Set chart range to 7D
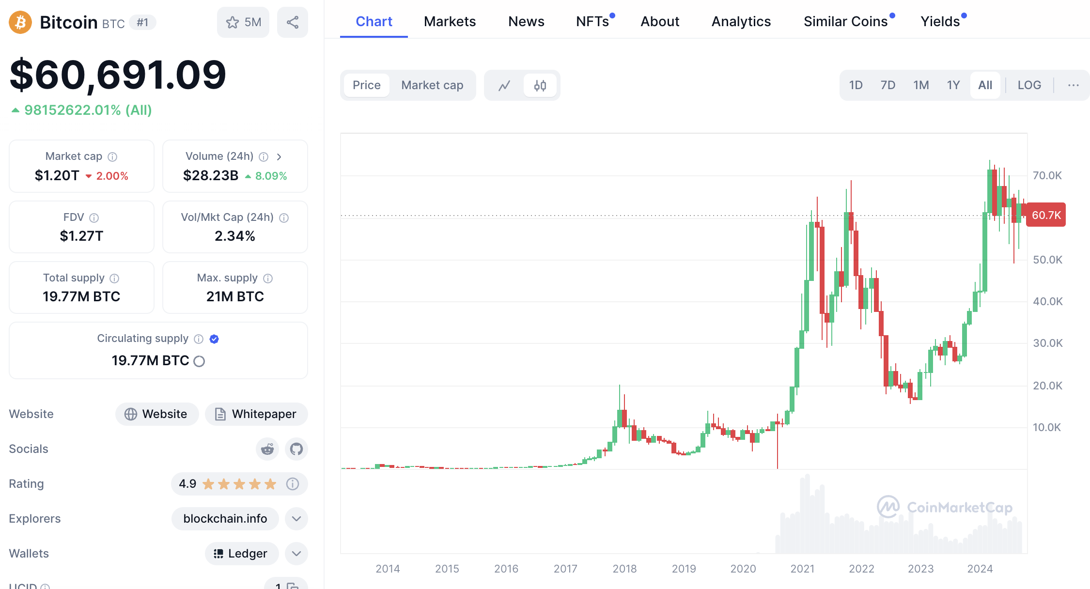 pos(888,85)
